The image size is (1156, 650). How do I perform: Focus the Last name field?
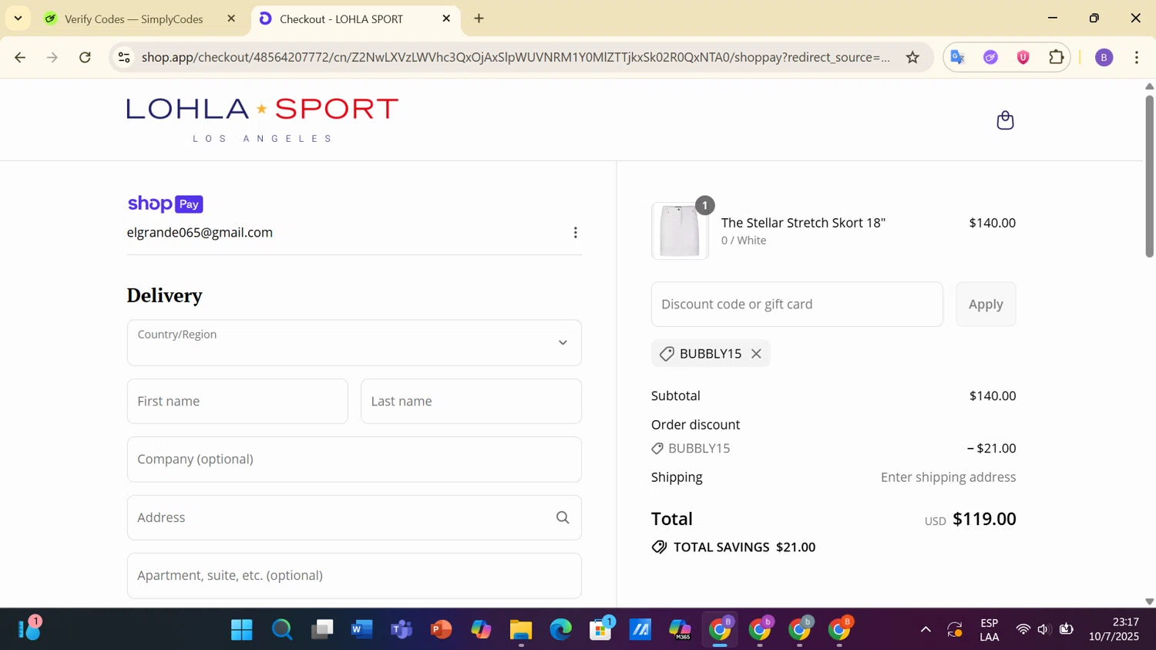471,401
